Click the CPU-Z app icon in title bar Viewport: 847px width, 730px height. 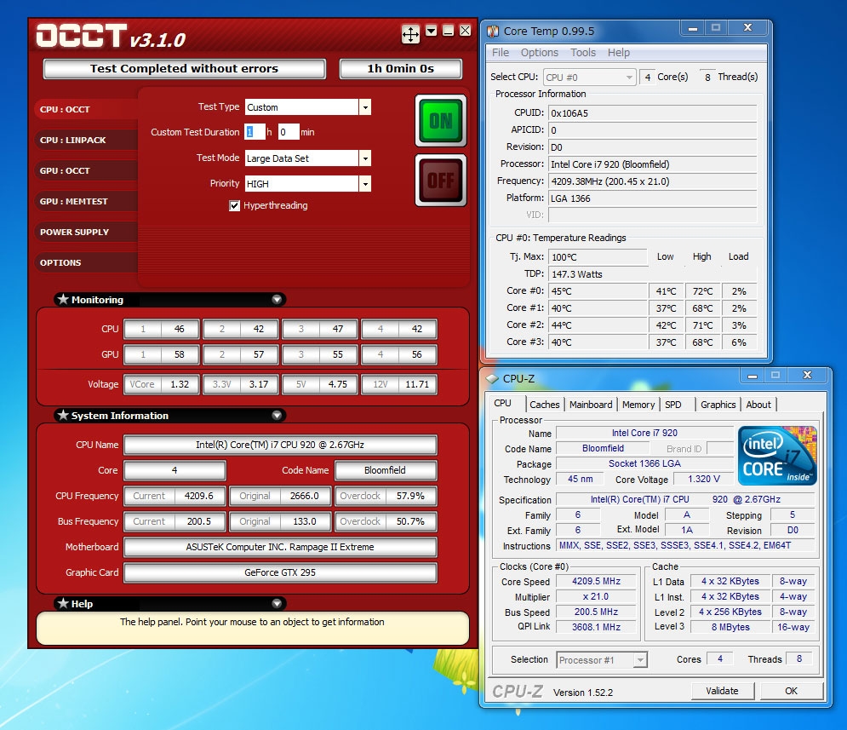point(492,379)
